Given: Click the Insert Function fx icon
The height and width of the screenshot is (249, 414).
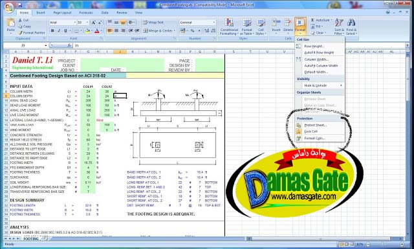Looking at the screenshot, I should click(x=69, y=46).
